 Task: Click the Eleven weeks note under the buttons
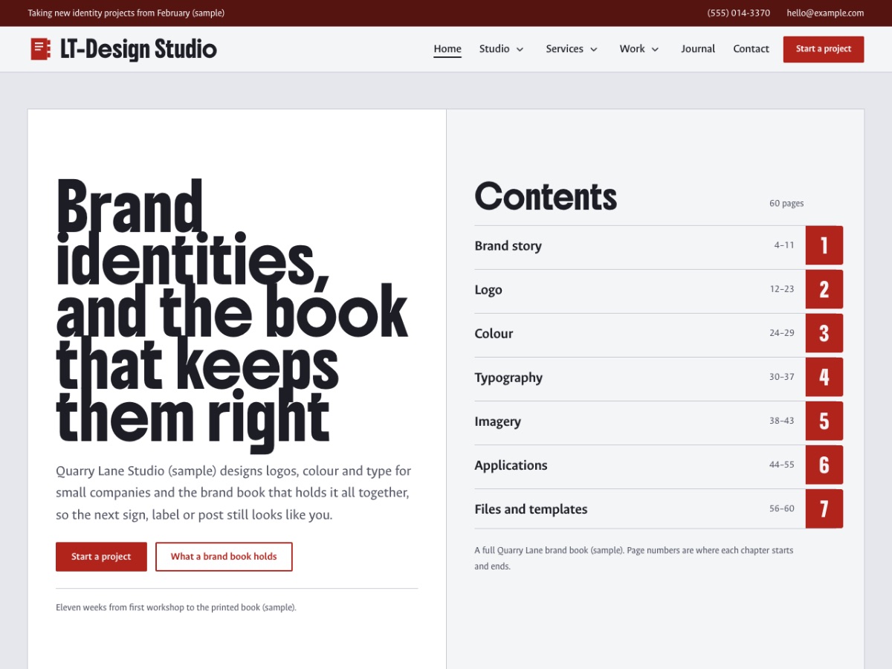pos(176,607)
